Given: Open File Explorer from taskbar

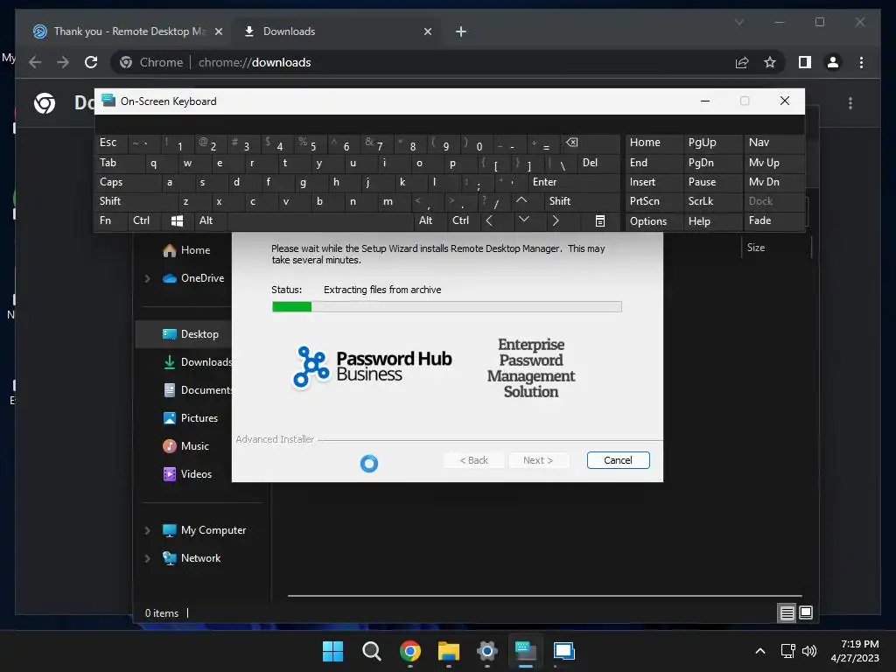Looking at the screenshot, I should 449,651.
